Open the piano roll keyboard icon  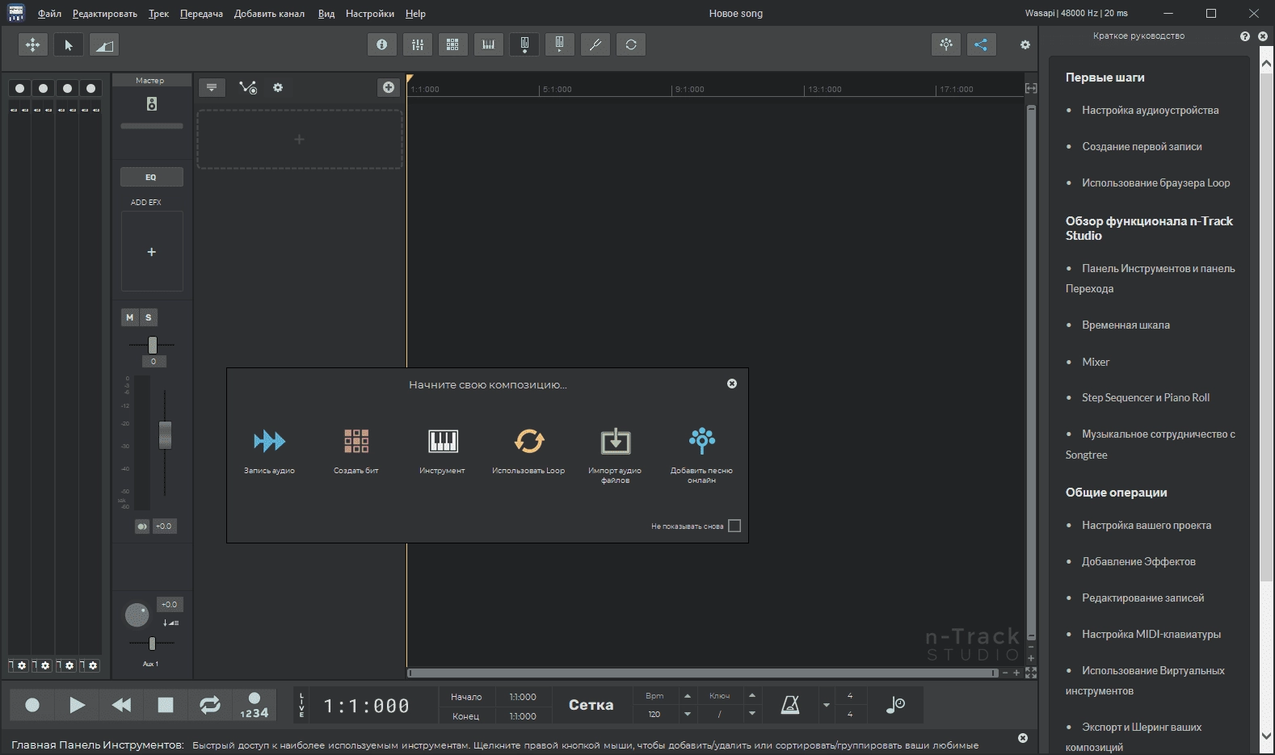(489, 44)
